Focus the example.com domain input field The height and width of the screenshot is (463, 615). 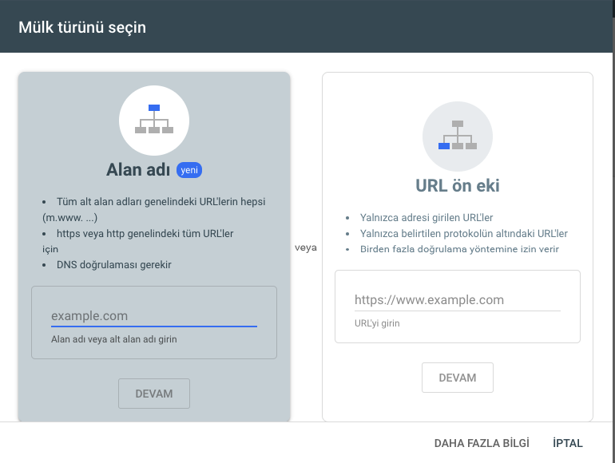(x=154, y=316)
